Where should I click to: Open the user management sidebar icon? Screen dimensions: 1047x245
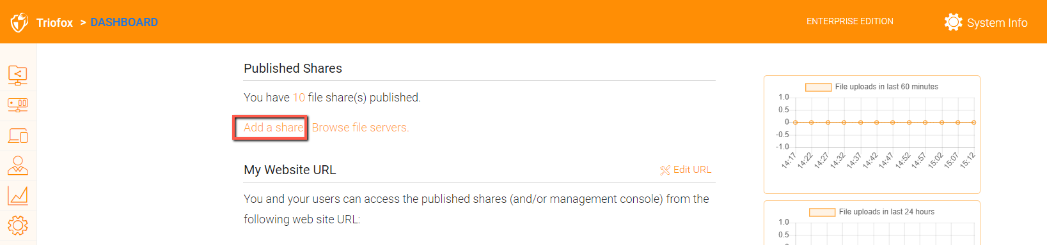(18, 165)
